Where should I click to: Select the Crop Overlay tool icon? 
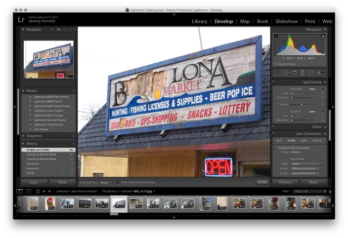(277, 72)
